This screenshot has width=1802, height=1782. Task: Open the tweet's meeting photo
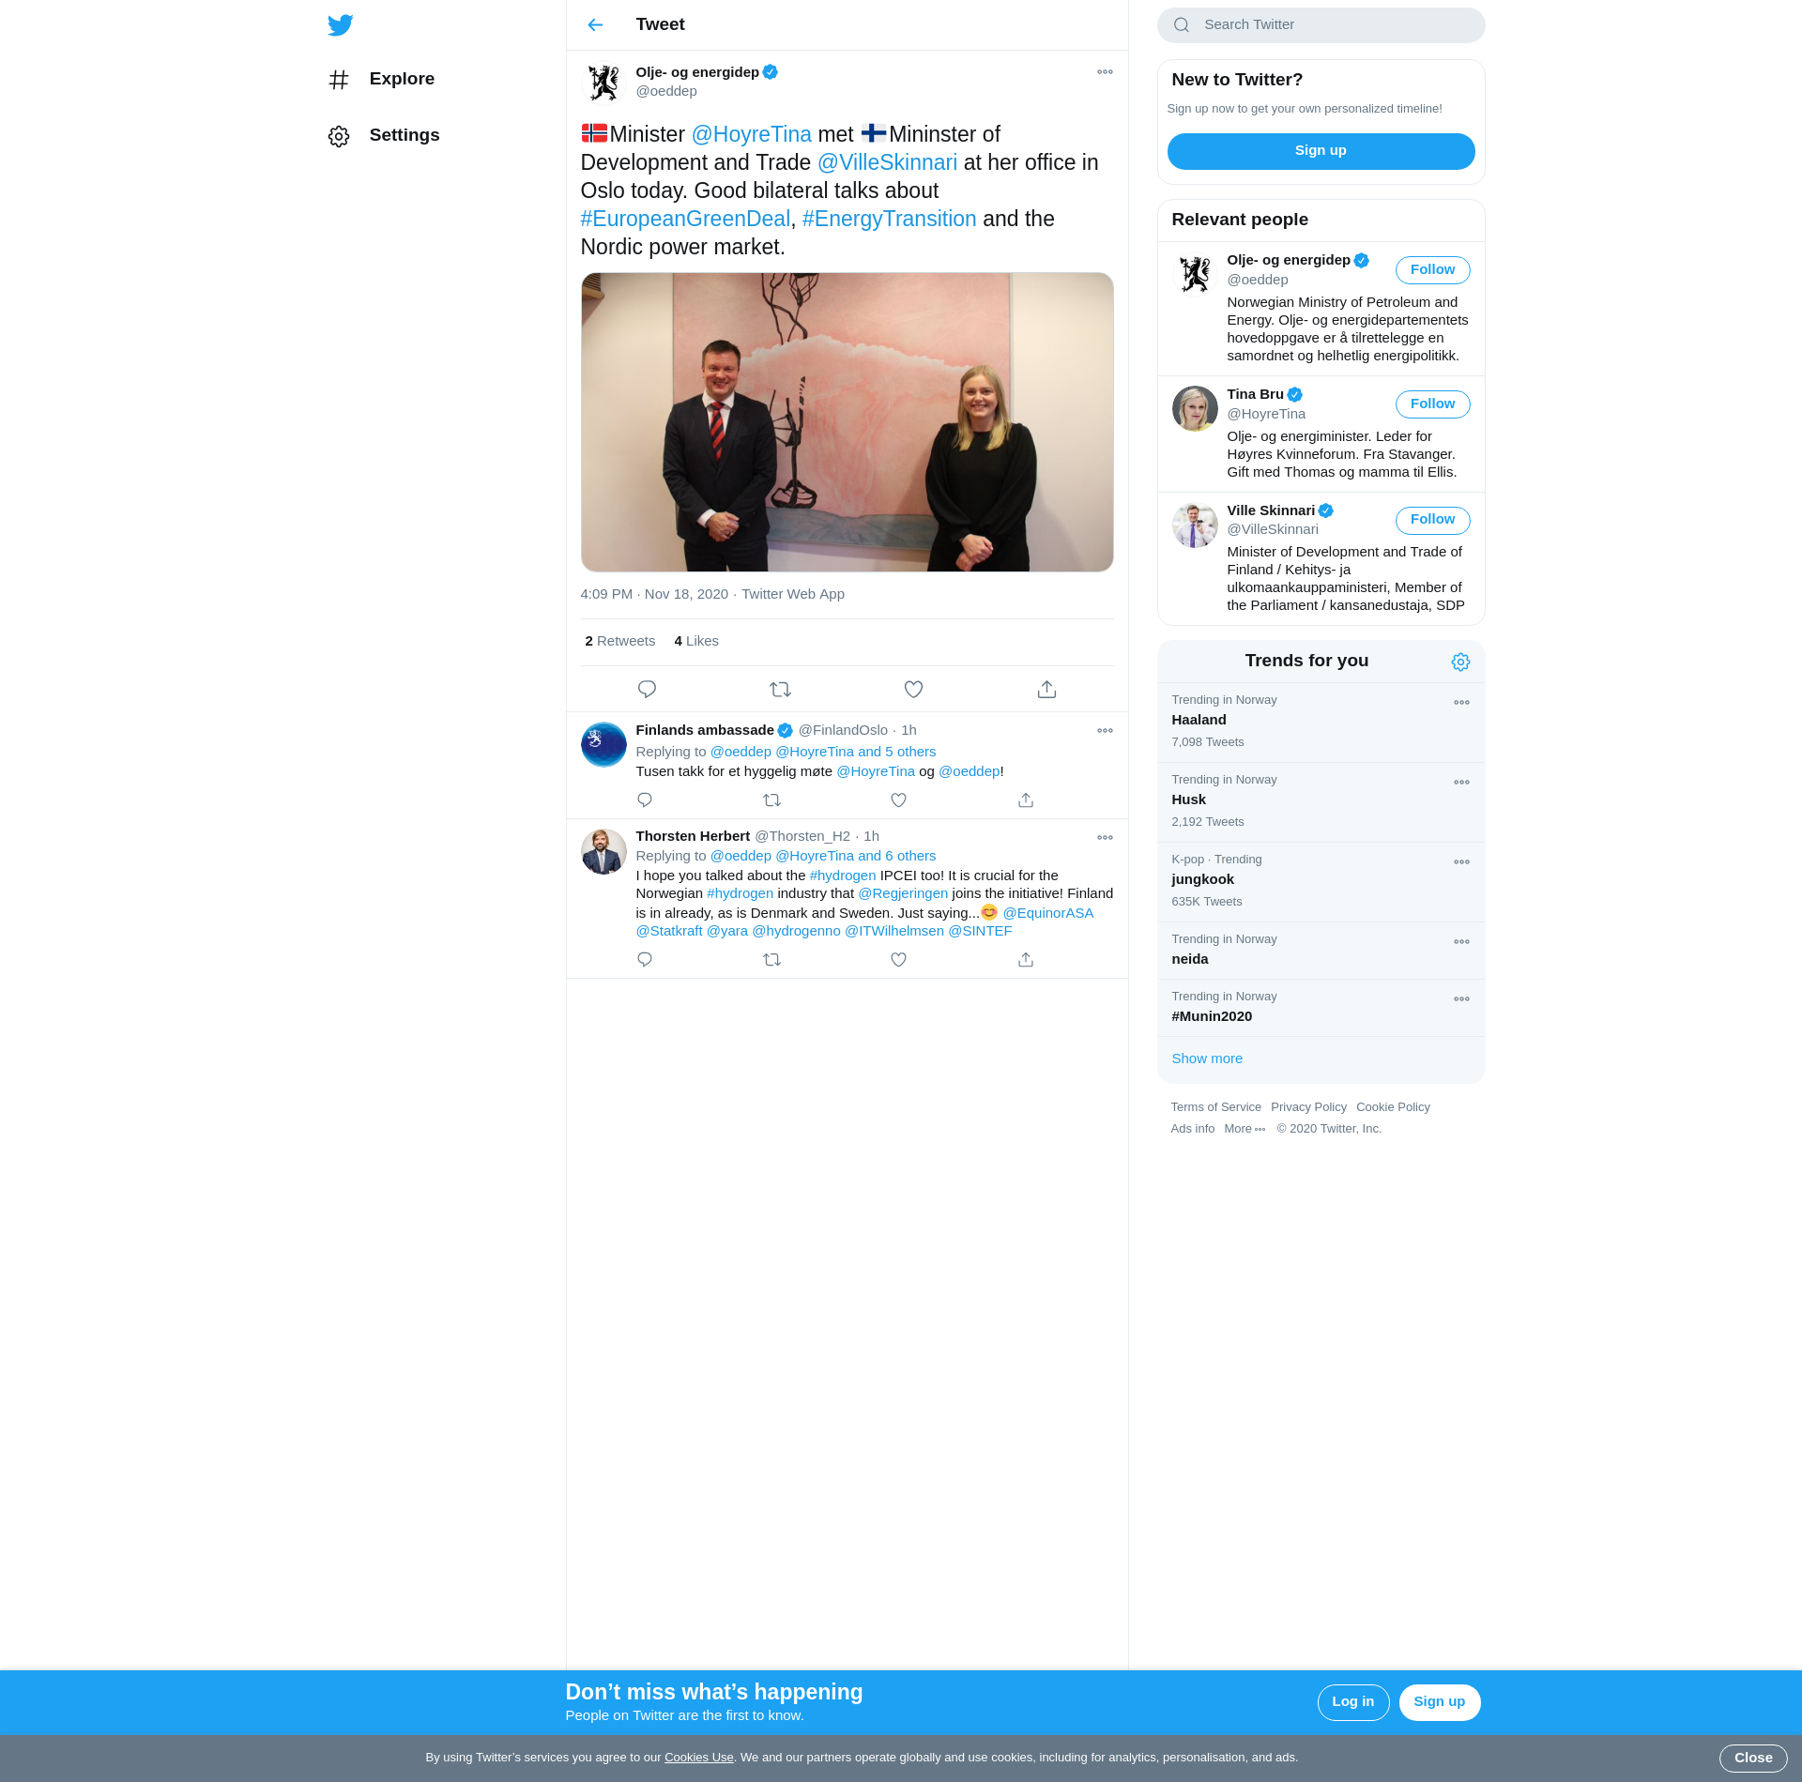[847, 422]
